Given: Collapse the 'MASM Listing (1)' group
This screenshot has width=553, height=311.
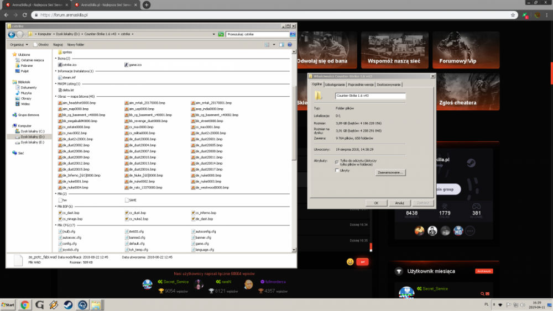Looking at the screenshot, I should [56, 84].
